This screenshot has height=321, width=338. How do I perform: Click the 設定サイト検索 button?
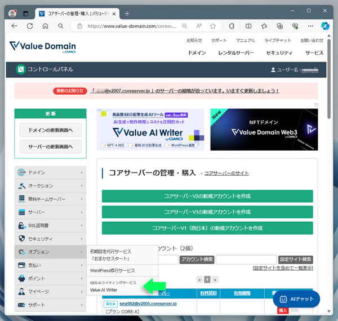point(296,260)
